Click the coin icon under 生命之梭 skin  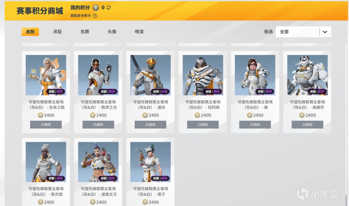click(40, 115)
